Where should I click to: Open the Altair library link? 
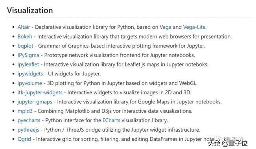(x=24, y=27)
